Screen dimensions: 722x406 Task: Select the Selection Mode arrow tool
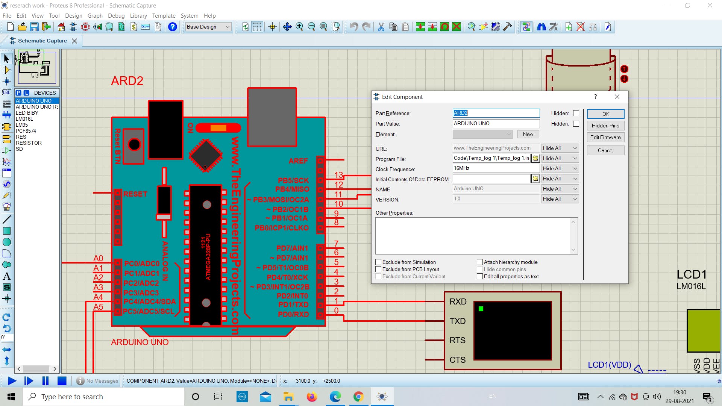coord(6,59)
